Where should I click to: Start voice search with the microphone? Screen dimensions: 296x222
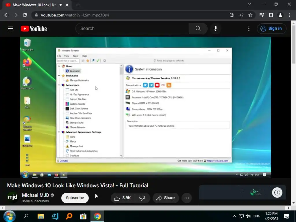click(x=215, y=29)
